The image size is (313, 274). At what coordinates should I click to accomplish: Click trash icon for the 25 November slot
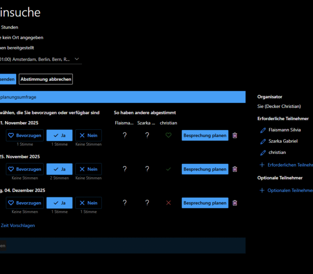click(235, 169)
